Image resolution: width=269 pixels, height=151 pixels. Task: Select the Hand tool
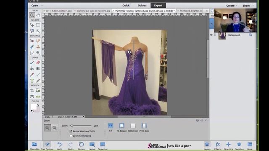click(x=38, y=15)
